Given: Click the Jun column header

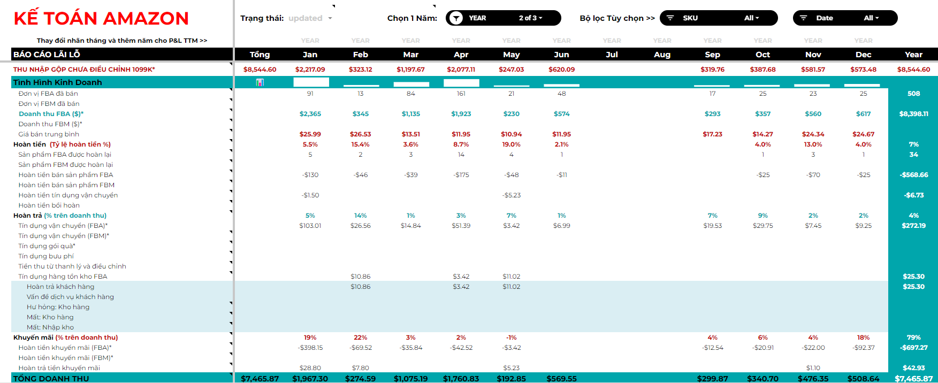Looking at the screenshot, I should click(562, 55).
